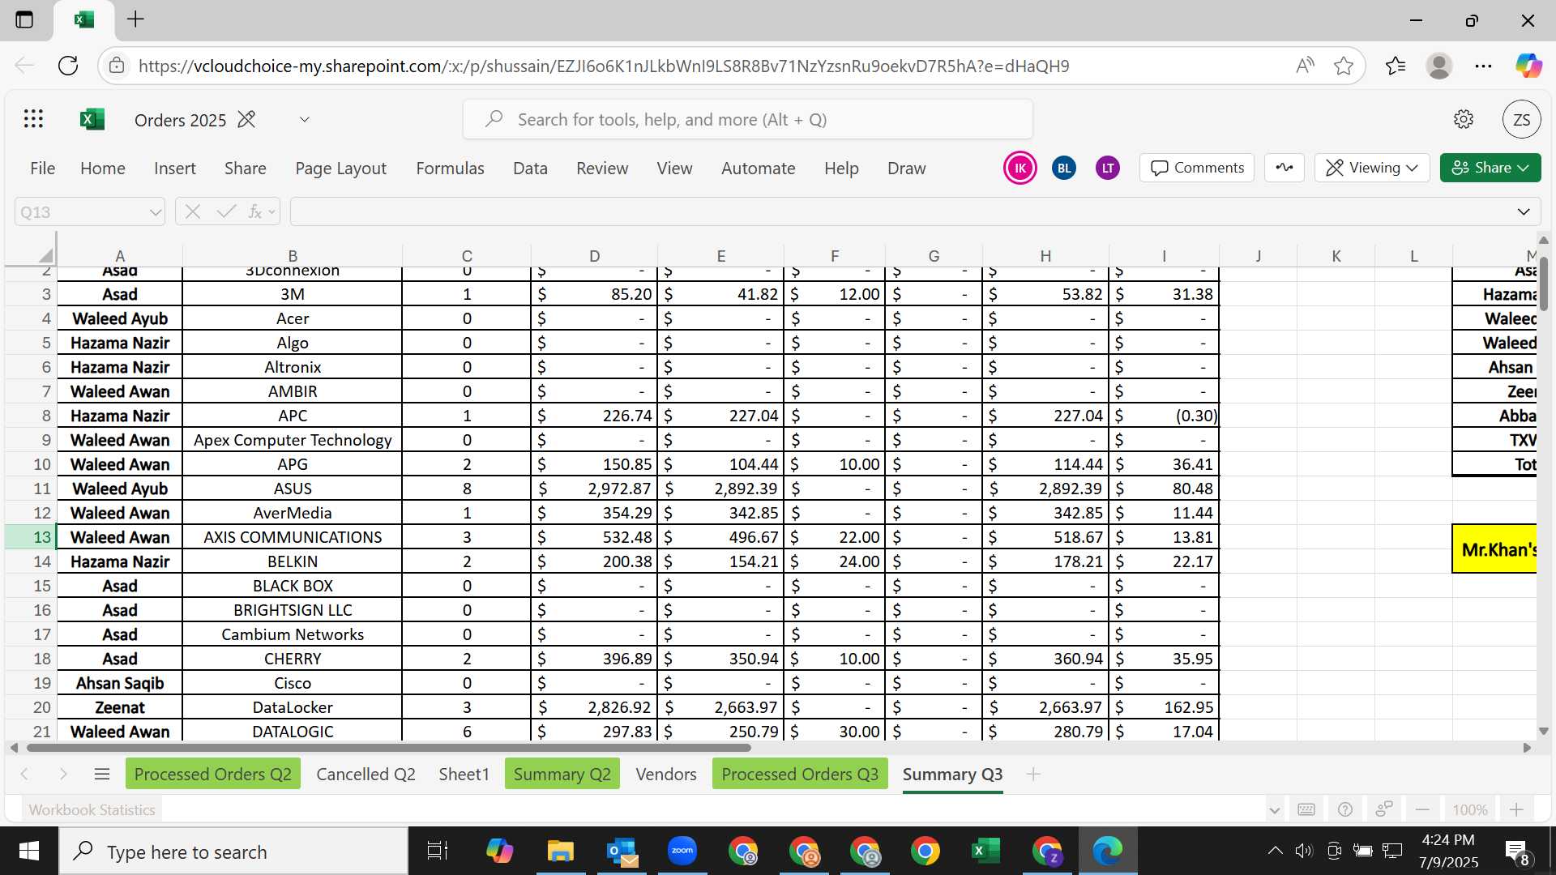
Task: Click the accessibility help icon in status bar
Action: click(1345, 809)
